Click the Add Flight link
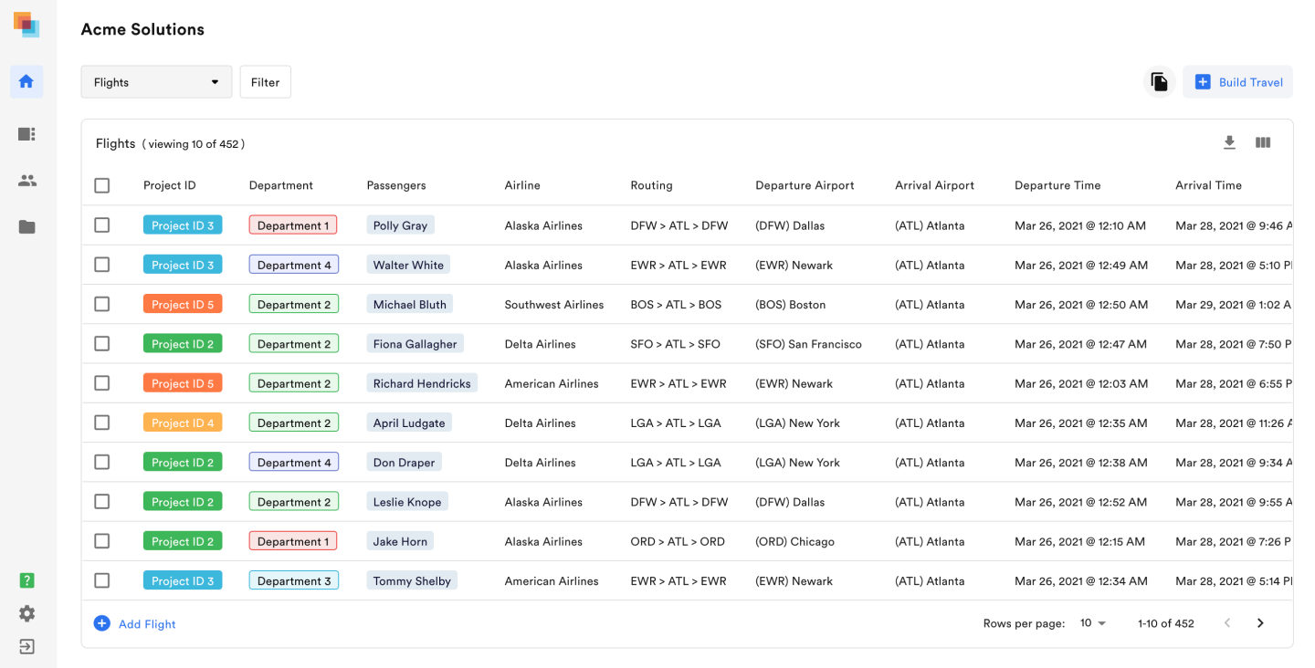Image resolution: width=1315 pixels, height=668 pixels. click(x=147, y=624)
